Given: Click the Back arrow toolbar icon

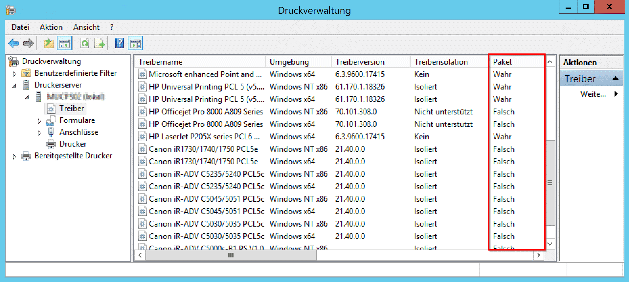Looking at the screenshot, I should click(x=13, y=43).
